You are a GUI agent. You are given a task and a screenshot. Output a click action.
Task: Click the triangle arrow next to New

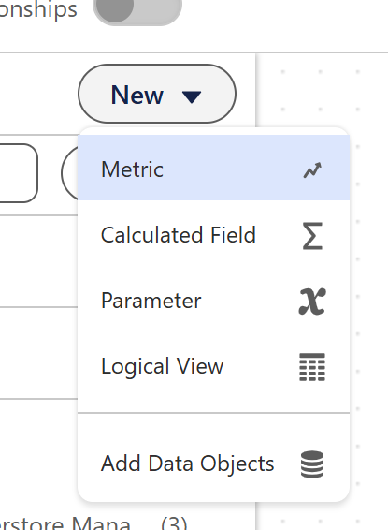(192, 96)
